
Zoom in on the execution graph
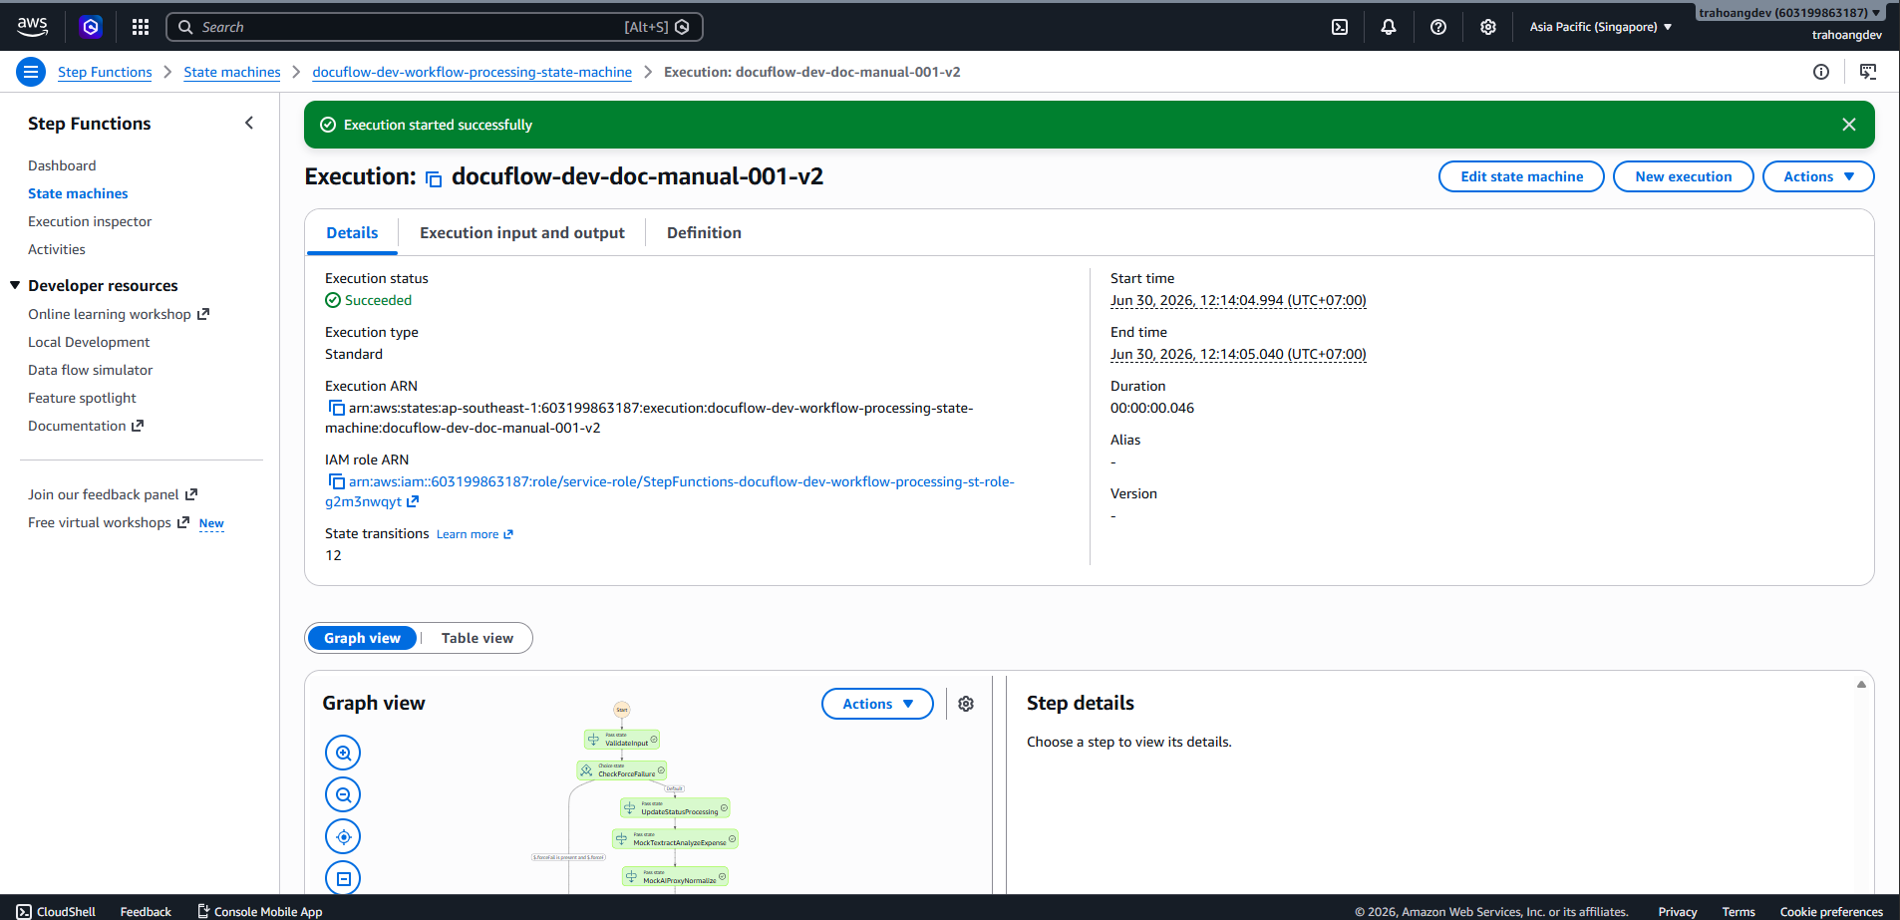point(343,753)
